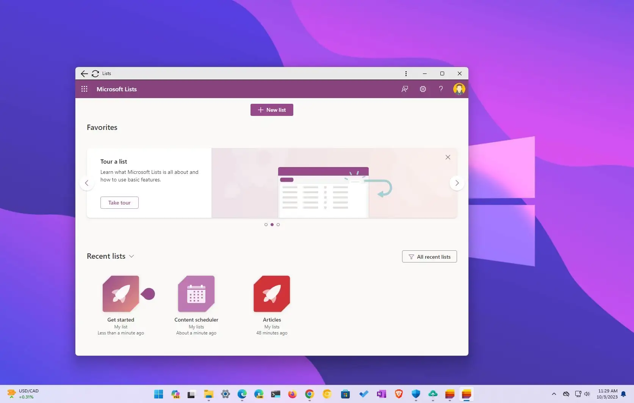
Task: Open the Articles list tile
Action: click(272, 294)
